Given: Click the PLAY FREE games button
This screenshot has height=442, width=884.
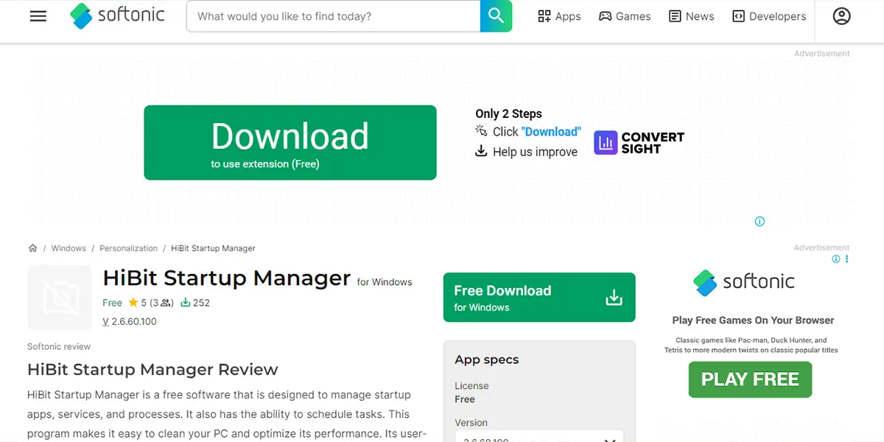Looking at the screenshot, I should pyautogui.click(x=750, y=379).
